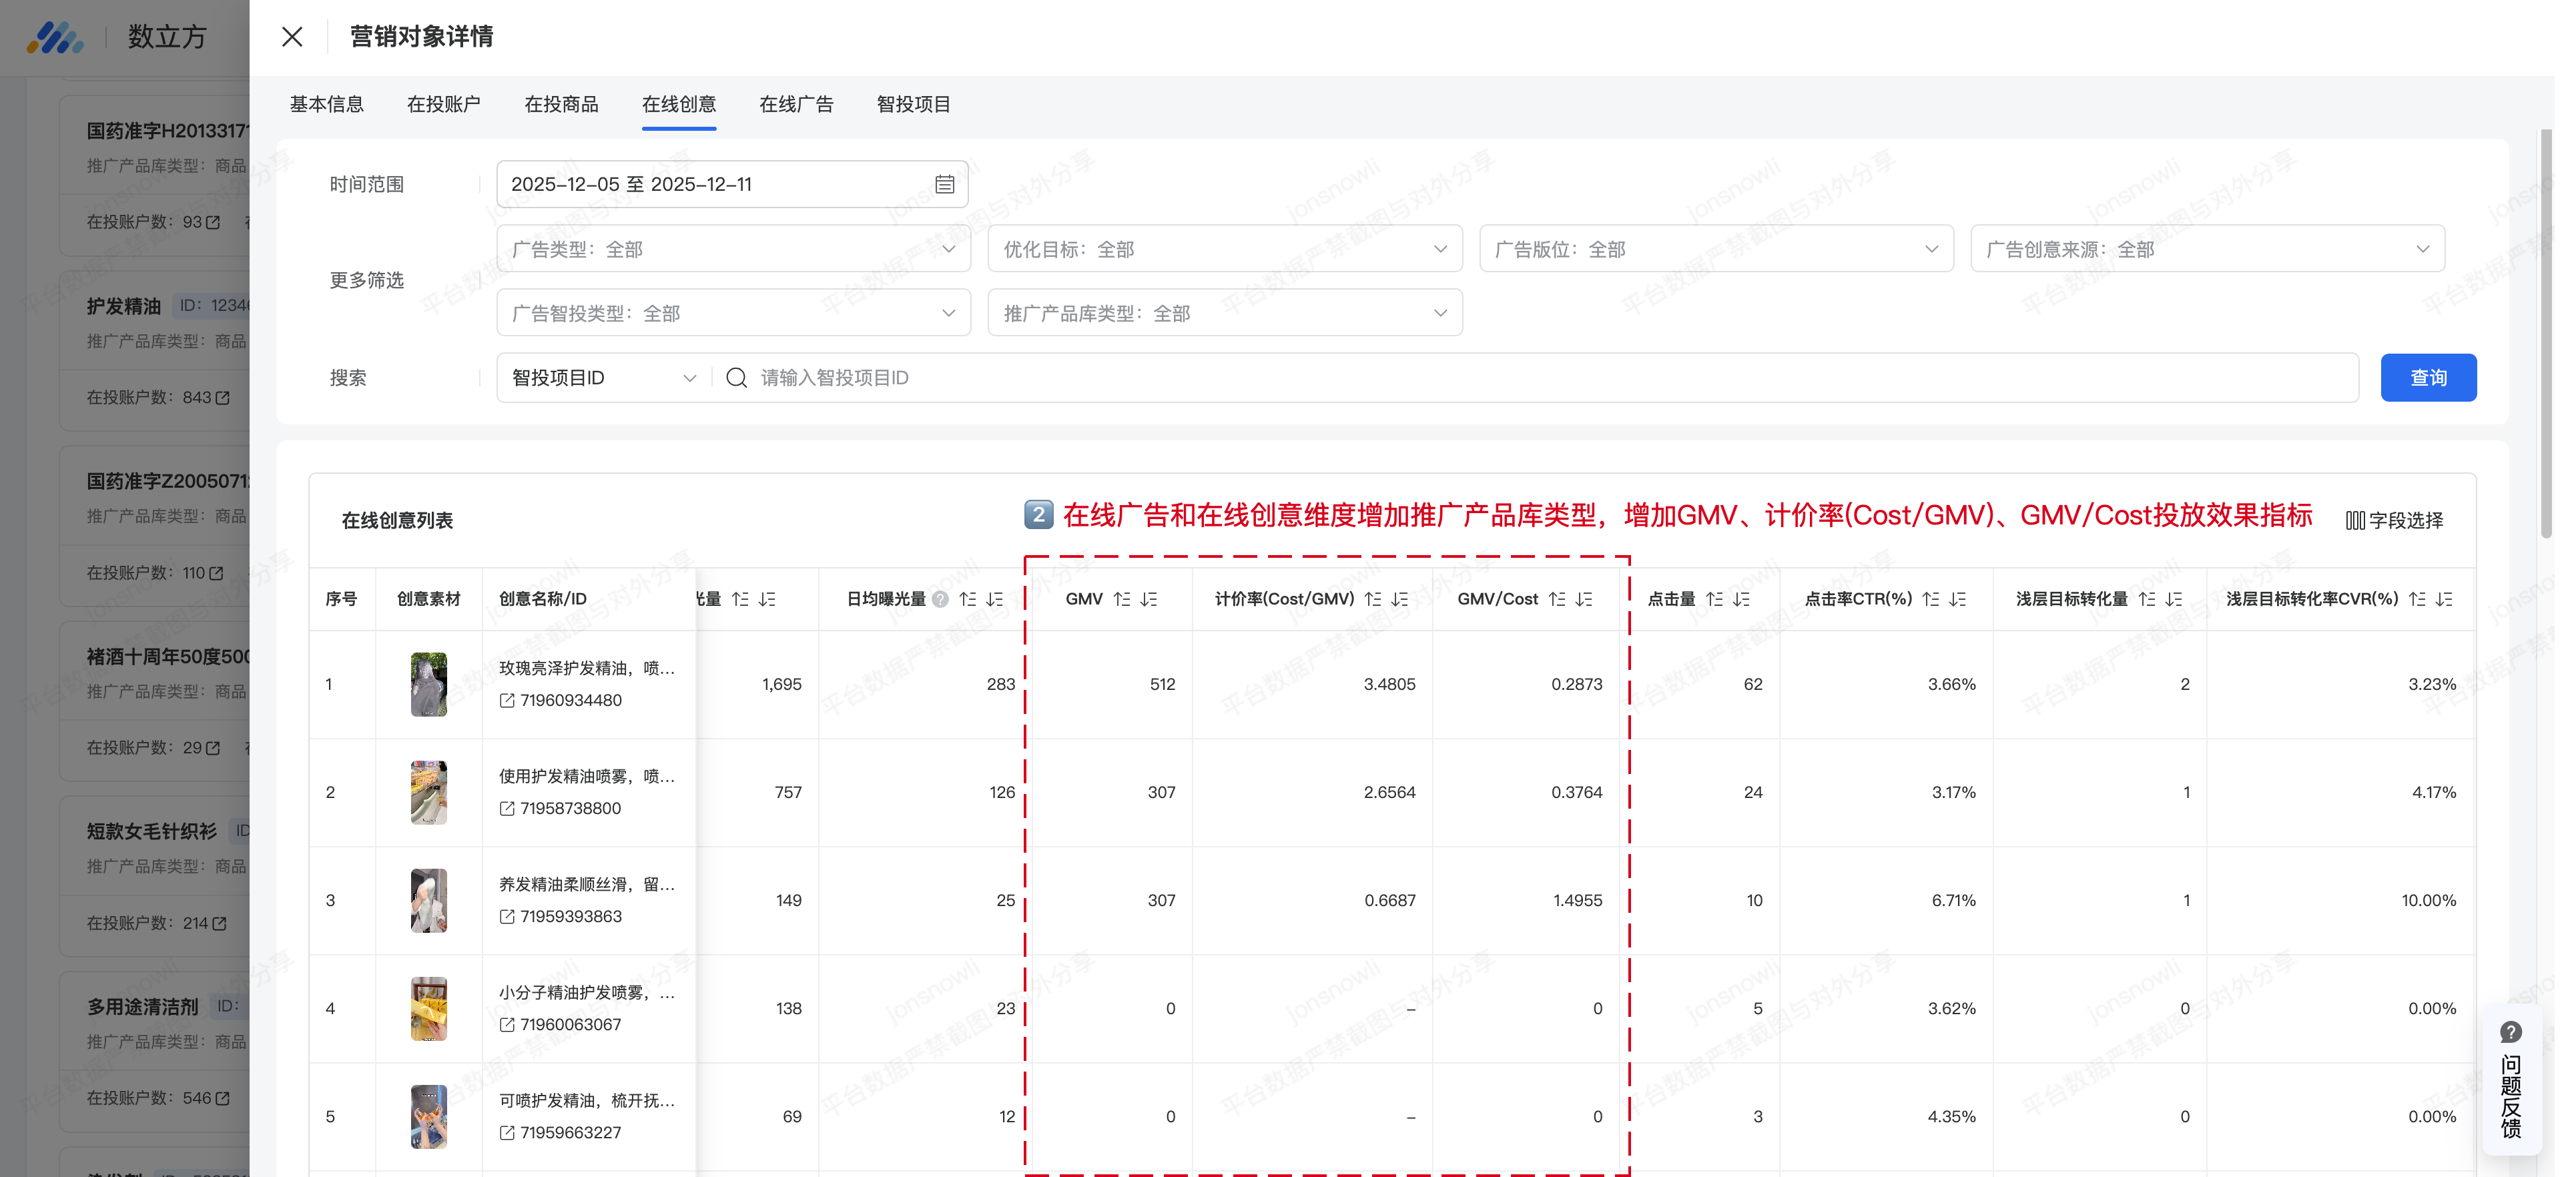Sort 点击量 column in ascending order

[x=1714, y=599]
